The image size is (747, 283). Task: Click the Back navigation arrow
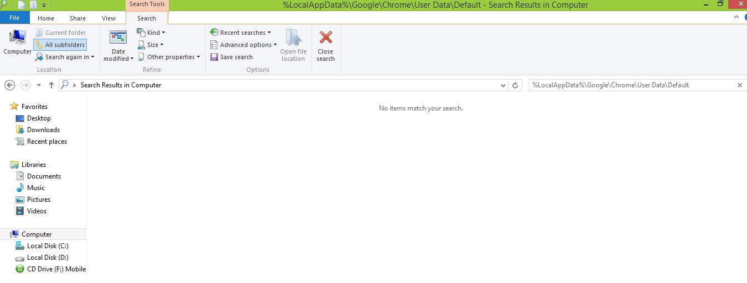pos(9,85)
